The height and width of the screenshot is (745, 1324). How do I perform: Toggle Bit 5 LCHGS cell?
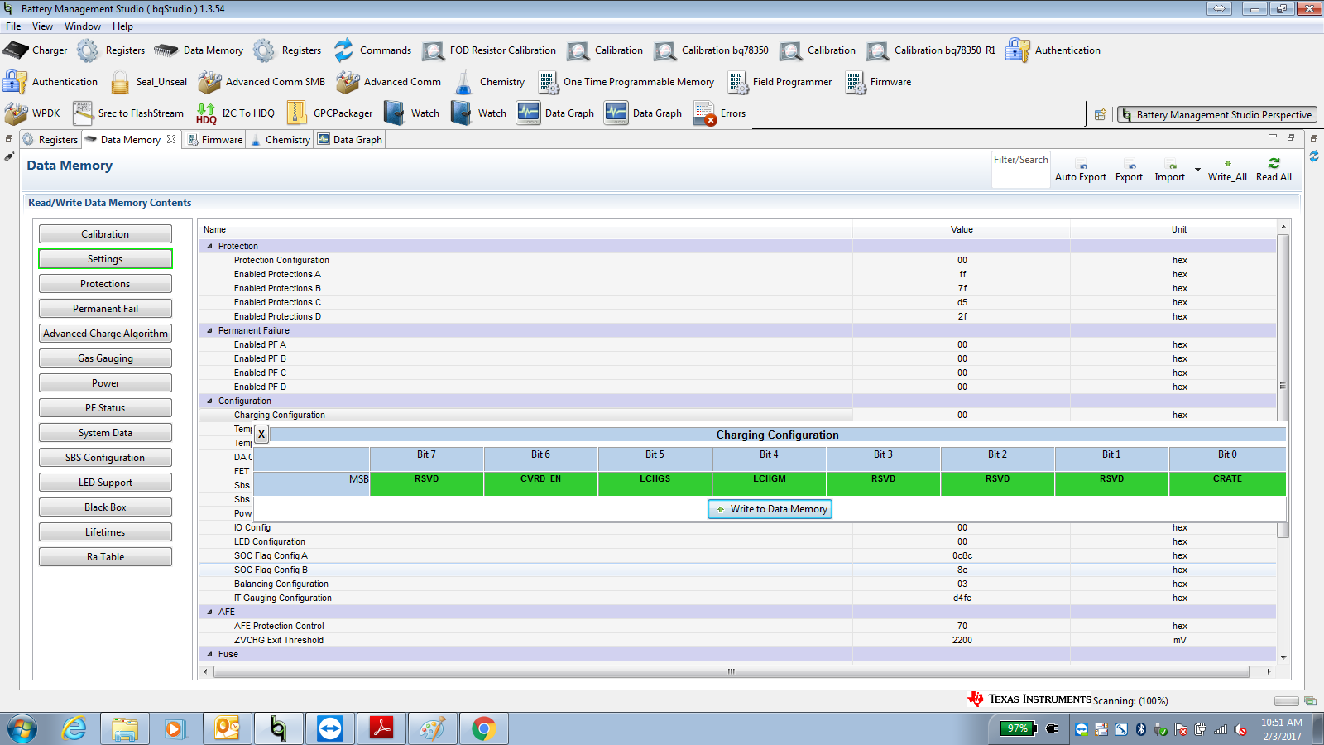pos(655,483)
